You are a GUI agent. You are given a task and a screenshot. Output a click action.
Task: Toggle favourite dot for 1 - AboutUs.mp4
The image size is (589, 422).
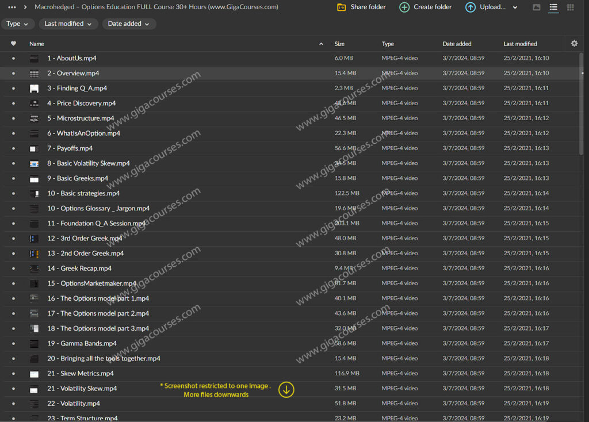tap(14, 59)
